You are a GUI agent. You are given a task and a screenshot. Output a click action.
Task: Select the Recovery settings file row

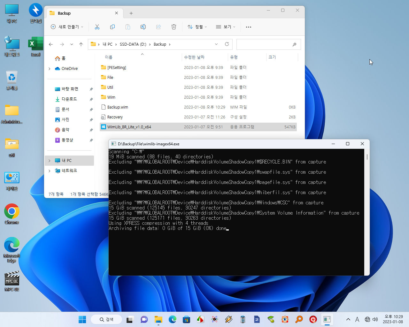click(198, 117)
